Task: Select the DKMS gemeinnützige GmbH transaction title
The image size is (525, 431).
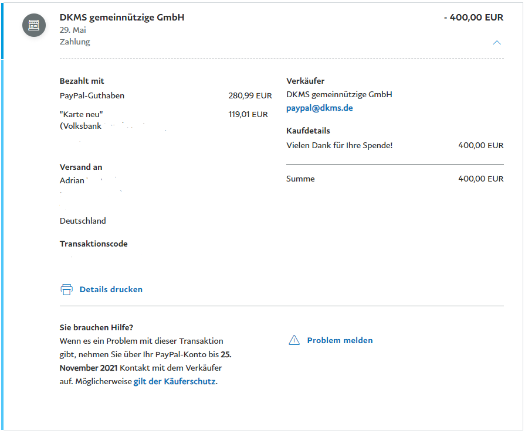Action: click(122, 18)
